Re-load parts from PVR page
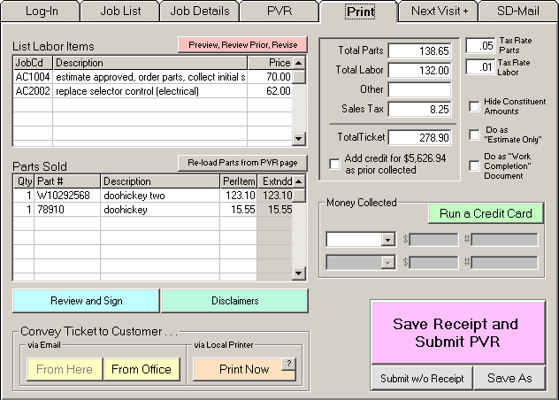The height and width of the screenshot is (400, 559). click(x=242, y=163)
